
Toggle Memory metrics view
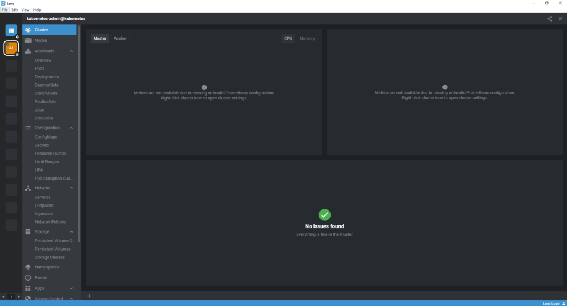(307, 38)
